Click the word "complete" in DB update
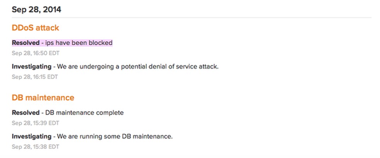The height and width of the screenshot is (158, 380). tap(110, 113)
